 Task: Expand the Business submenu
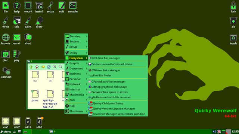(76, 74)
